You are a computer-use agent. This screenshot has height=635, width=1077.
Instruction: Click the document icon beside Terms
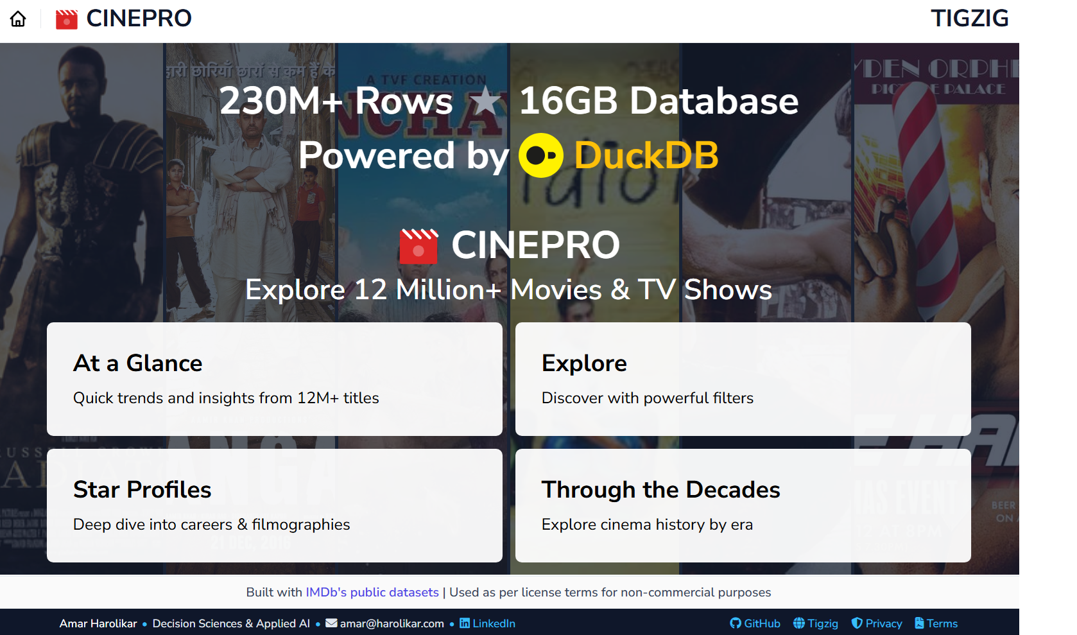point(918,623)
